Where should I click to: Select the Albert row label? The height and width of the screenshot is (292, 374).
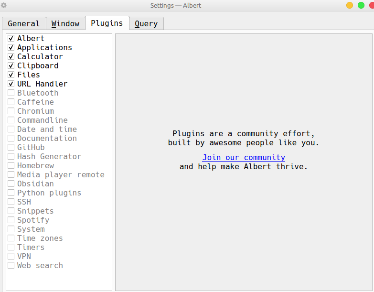coord(31,38)
